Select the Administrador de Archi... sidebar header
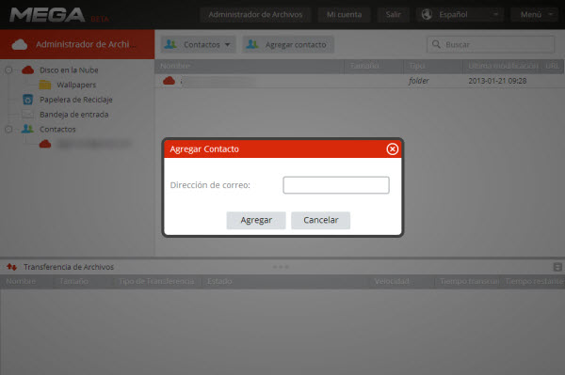This screenshot has width=565, height=375. (x=77, y=44)
